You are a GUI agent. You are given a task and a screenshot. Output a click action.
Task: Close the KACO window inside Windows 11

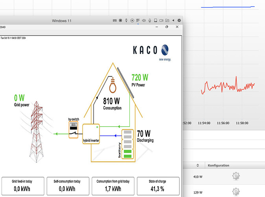[x=177, y=27]
